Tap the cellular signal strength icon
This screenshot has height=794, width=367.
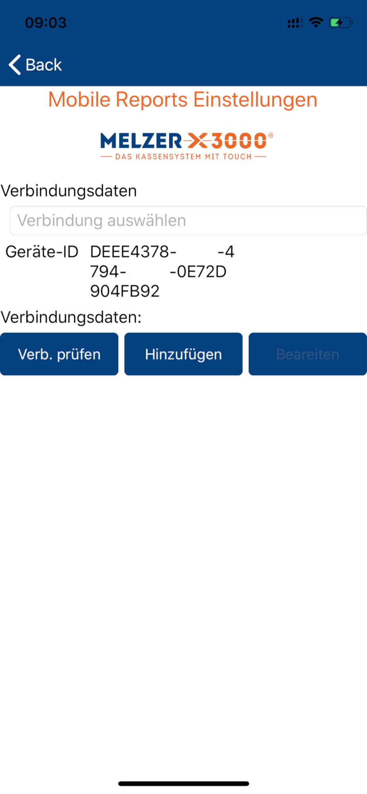coord(295,23)
